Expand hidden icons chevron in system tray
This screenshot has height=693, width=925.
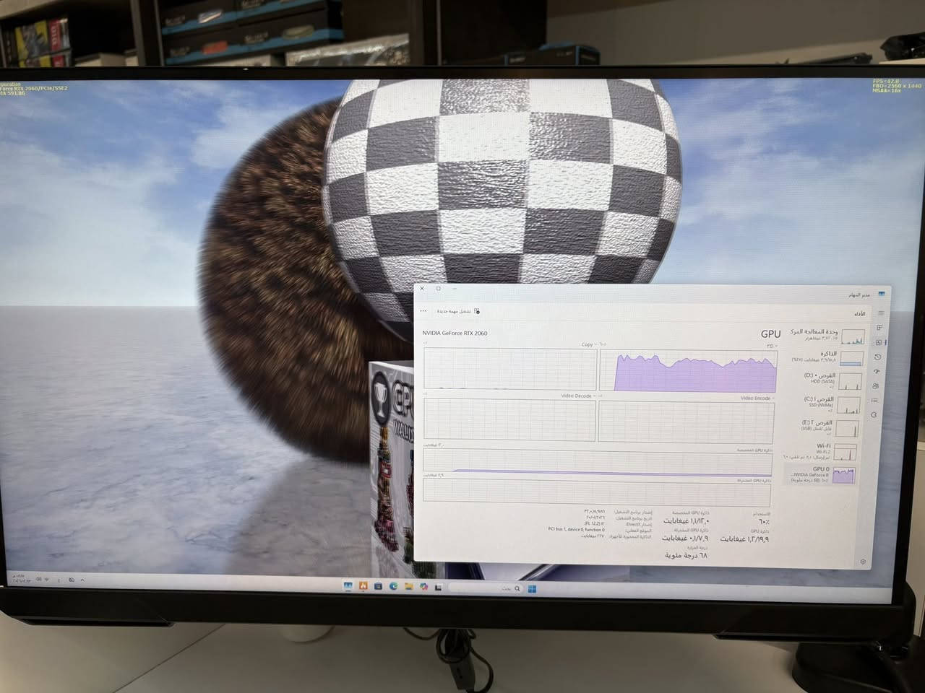coord(83,580)
